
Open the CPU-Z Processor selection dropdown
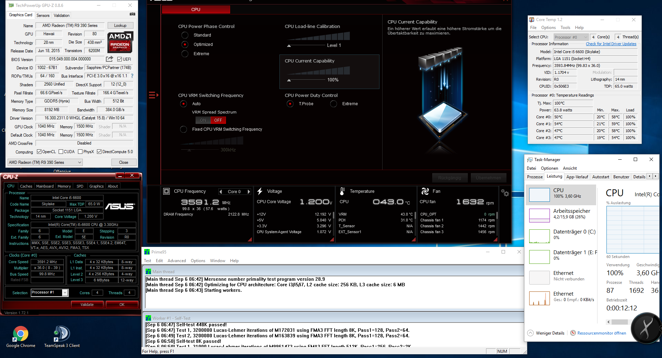point(50,293)
